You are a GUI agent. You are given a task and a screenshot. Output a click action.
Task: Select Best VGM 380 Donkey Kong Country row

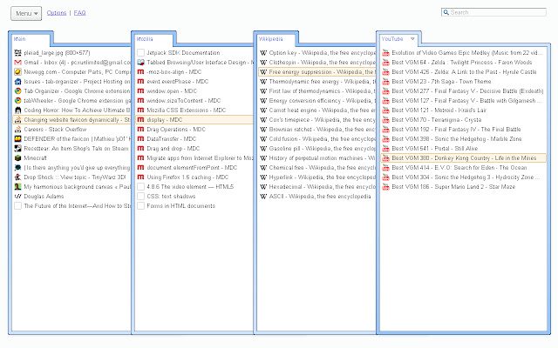463,158
